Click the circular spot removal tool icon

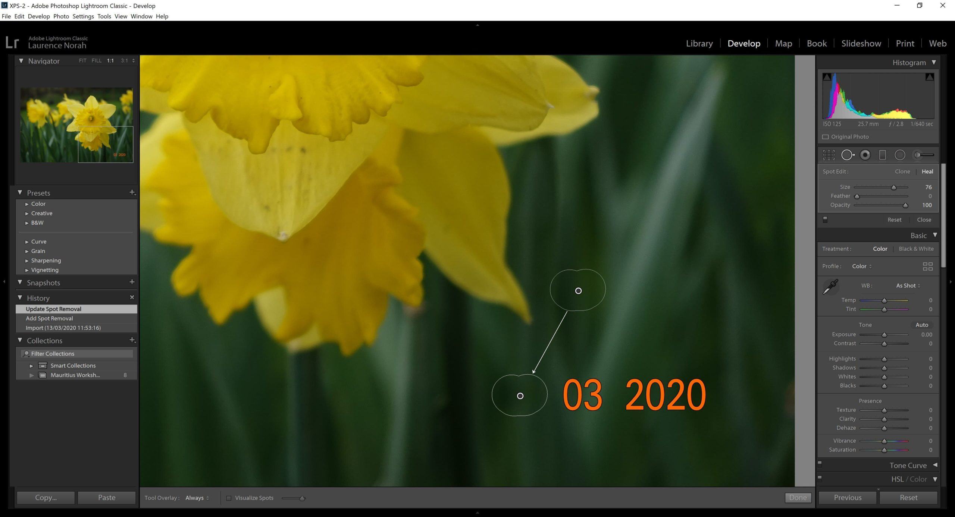click(x=848, y=155)
